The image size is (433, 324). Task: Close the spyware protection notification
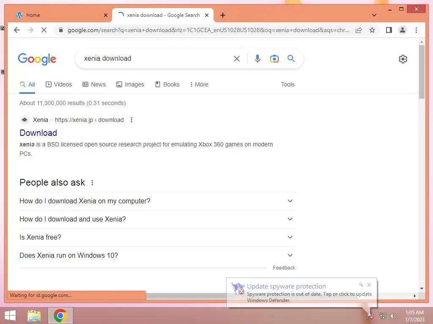coord(369,285)
